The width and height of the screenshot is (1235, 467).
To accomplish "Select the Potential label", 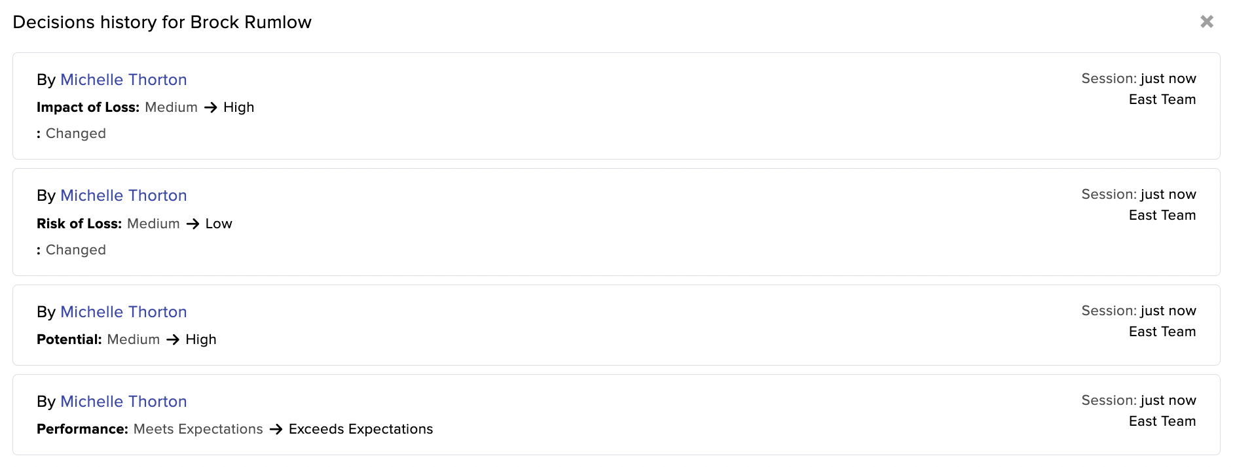I will 69,339.
